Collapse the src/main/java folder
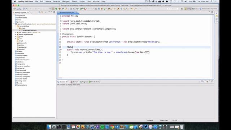 16,26
